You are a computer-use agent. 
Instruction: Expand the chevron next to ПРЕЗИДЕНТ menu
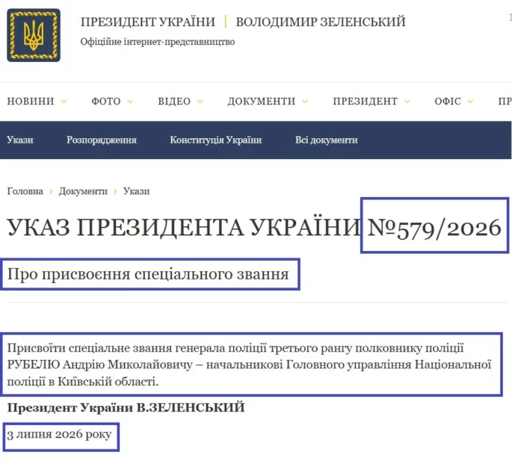[407, 102]
